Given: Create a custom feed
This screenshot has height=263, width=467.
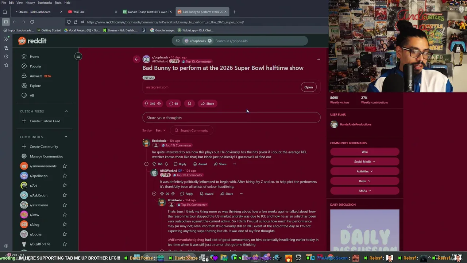Looking at the screenshot, I should click(45, 121).
